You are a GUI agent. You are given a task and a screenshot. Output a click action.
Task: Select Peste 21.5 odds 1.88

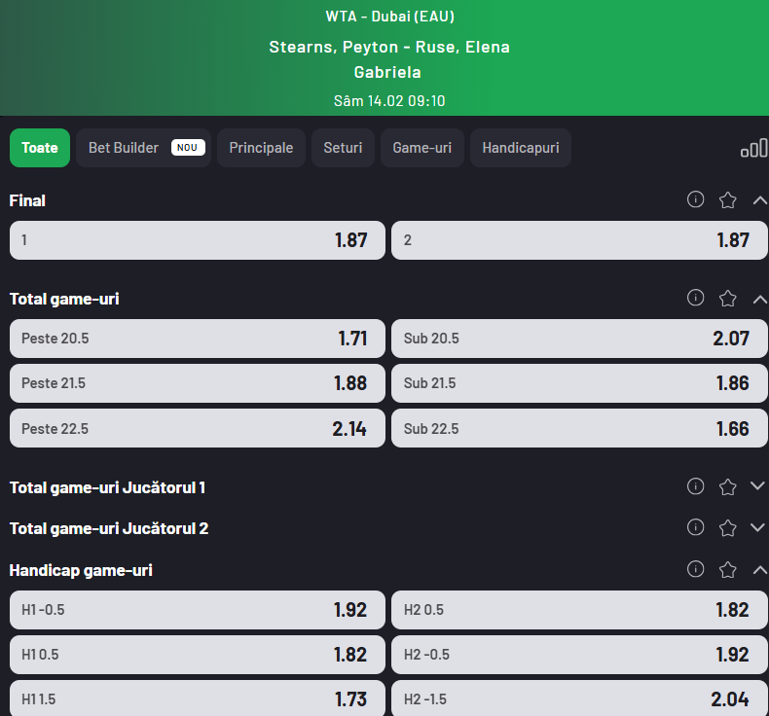198,383
